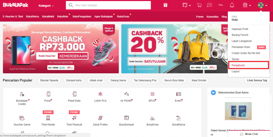Image resolution: width=273 pixels, height=137 pixels.
Task: Check the notification bell icon
Action: pos(232,5)
